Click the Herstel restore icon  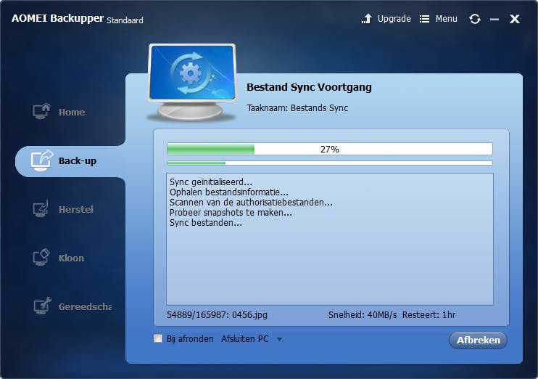[x=41, y=208]
